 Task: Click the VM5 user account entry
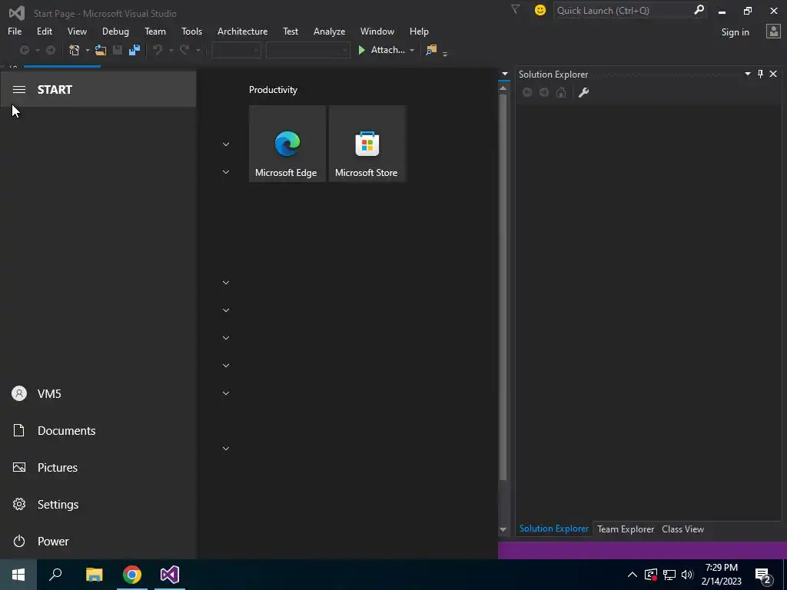coord(98,394)
